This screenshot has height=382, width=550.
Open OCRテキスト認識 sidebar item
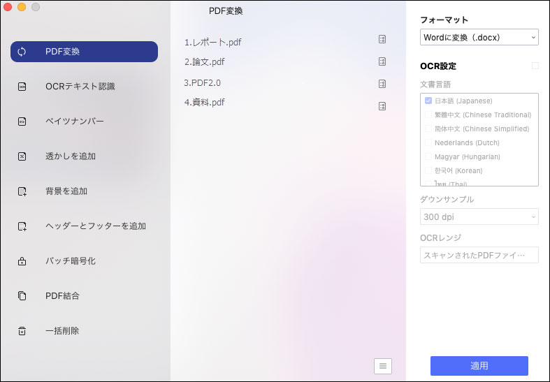(x=80, y=87)
